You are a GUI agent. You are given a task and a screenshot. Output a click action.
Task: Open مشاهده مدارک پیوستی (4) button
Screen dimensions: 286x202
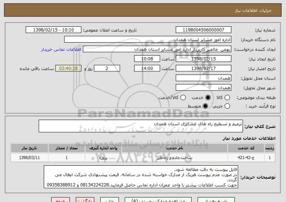[x=158, y=200]
